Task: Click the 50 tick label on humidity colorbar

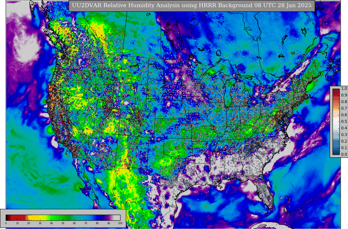Action: (63, 223)
